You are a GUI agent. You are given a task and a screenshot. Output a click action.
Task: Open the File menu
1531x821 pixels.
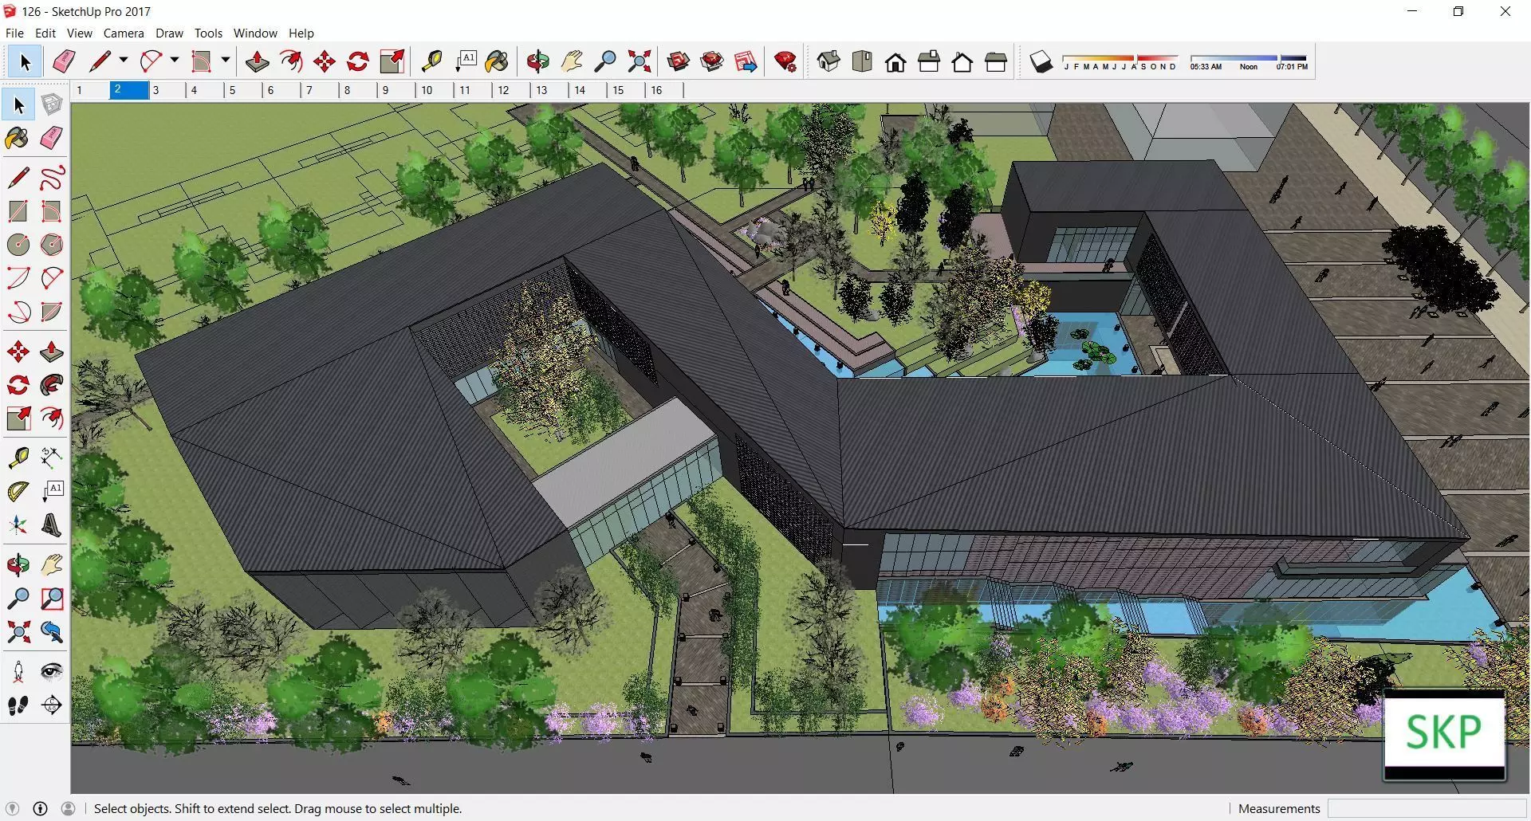click(x=14, y=33)
